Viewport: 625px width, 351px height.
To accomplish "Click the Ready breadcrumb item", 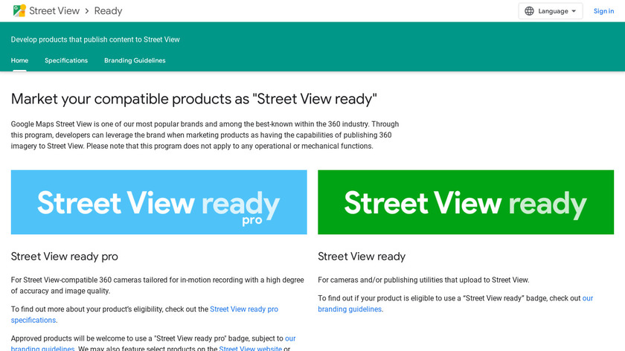I will pyautogui.click(x=108, y=10).
